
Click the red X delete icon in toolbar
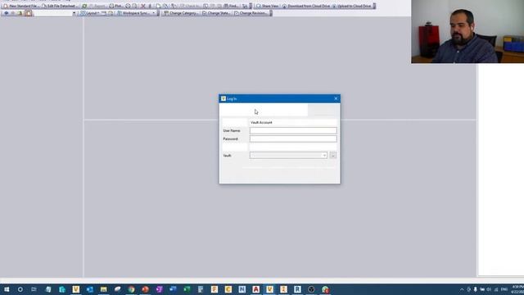[x=143, y=6]
